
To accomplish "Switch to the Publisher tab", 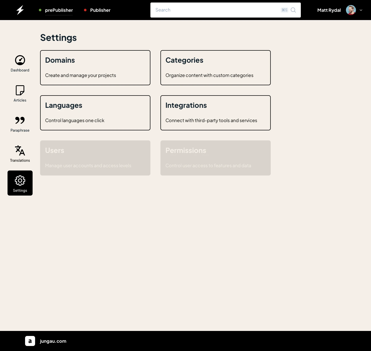I will tap(100, 10).
